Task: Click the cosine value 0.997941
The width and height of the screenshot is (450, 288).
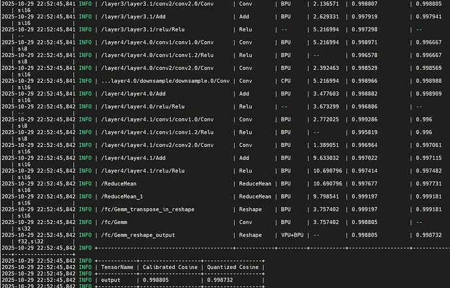Action: [x=428, y=17]
